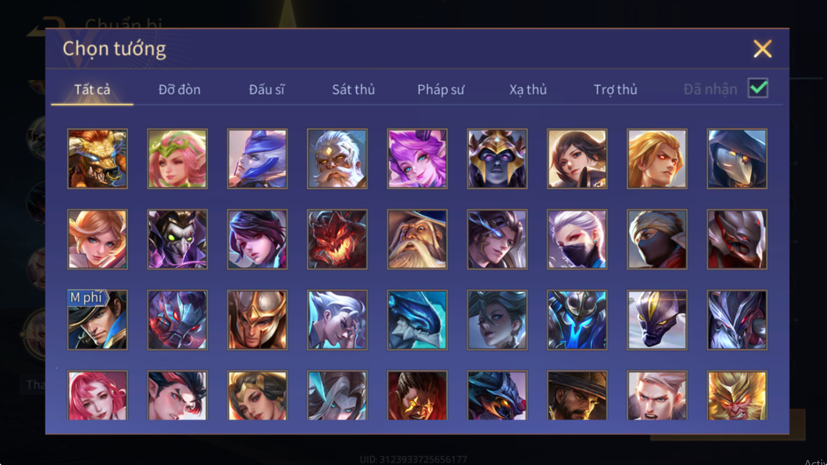Select the plague doctor masked hooded hero
Image resolution: width=827 pixels, height=465 pixels.
(x=737, y=159)
